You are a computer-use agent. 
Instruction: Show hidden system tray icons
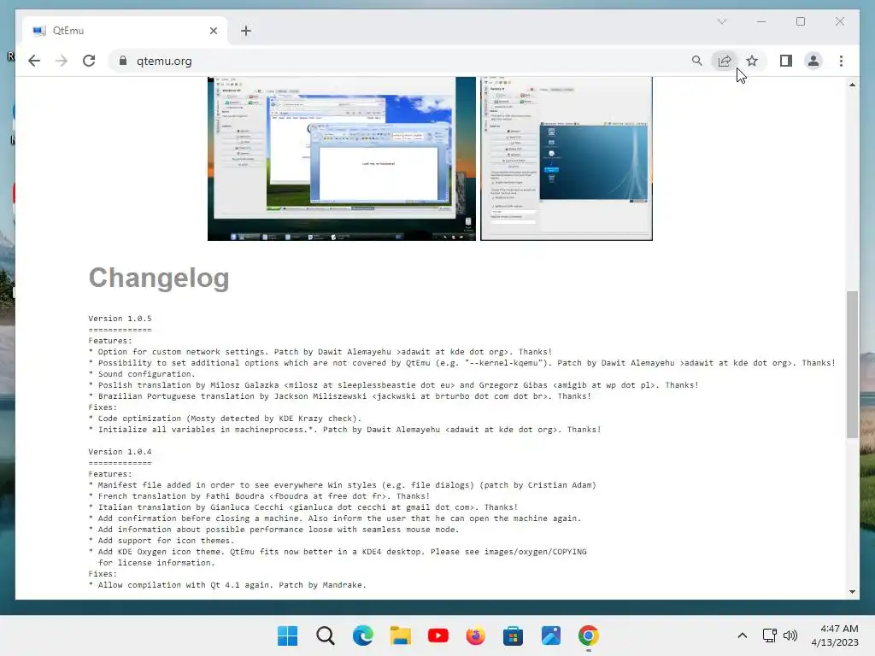pyautogui.click(x=743, y=635)
